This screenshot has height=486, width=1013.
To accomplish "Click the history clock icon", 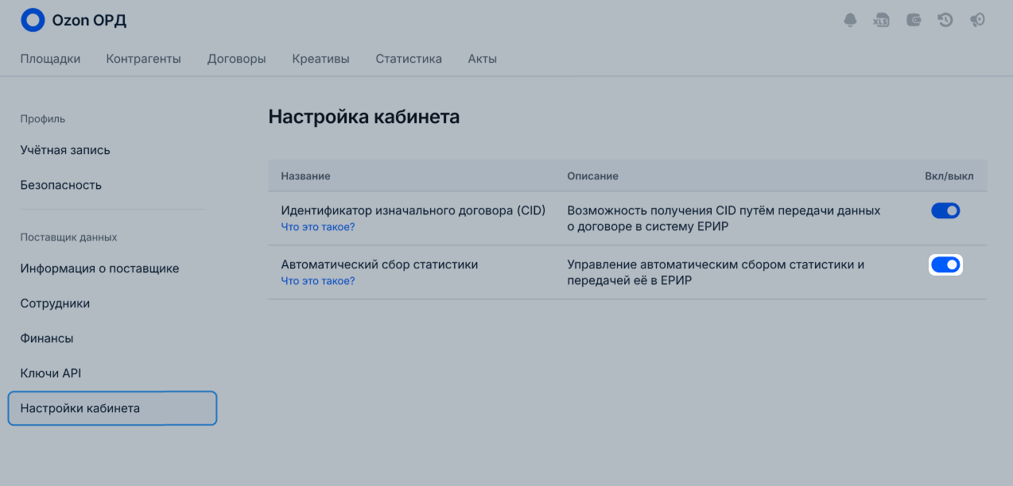I will [945, 20].
